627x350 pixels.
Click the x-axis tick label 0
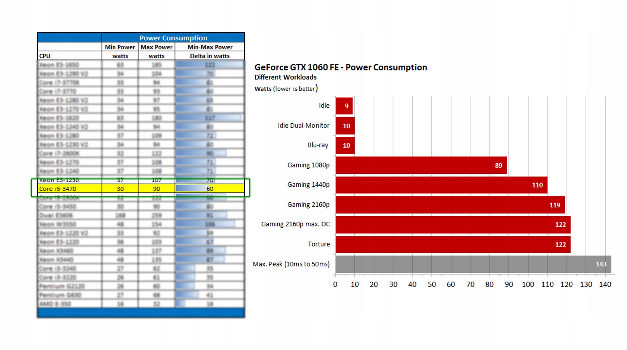[335, 284]
